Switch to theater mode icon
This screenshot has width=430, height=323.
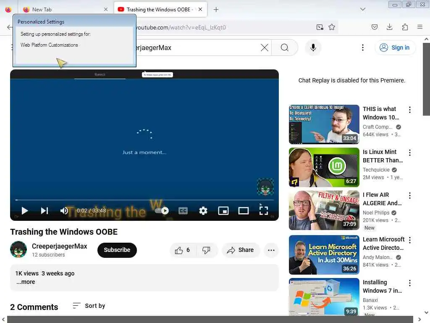coord(243,211)
